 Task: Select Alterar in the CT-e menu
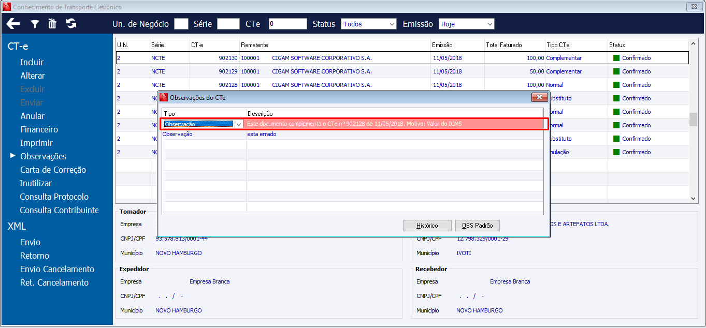[33, 76]
